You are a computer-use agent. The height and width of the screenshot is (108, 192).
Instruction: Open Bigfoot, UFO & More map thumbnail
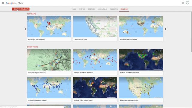click(x=141, y=60)
